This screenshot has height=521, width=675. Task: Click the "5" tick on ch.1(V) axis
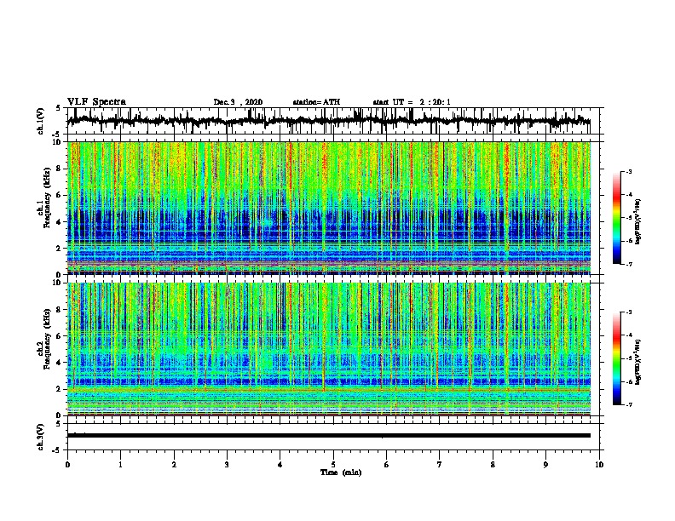58,108
